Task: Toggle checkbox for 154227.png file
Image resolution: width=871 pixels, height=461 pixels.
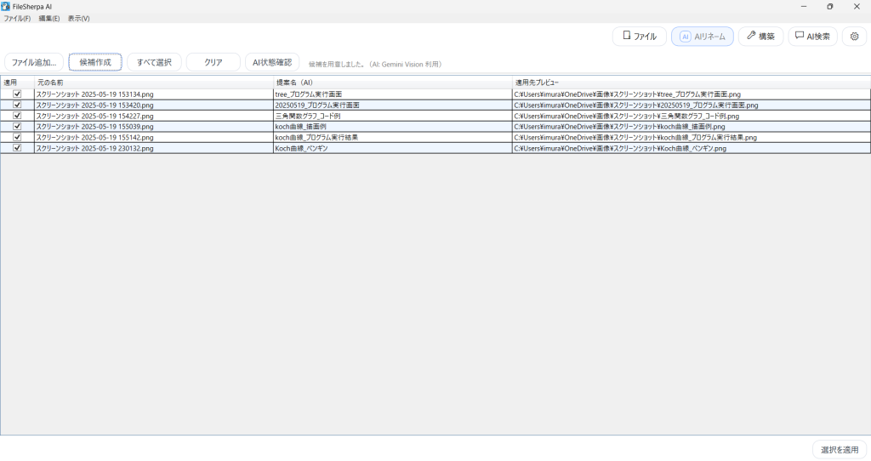Action: [x=17, y=116]
